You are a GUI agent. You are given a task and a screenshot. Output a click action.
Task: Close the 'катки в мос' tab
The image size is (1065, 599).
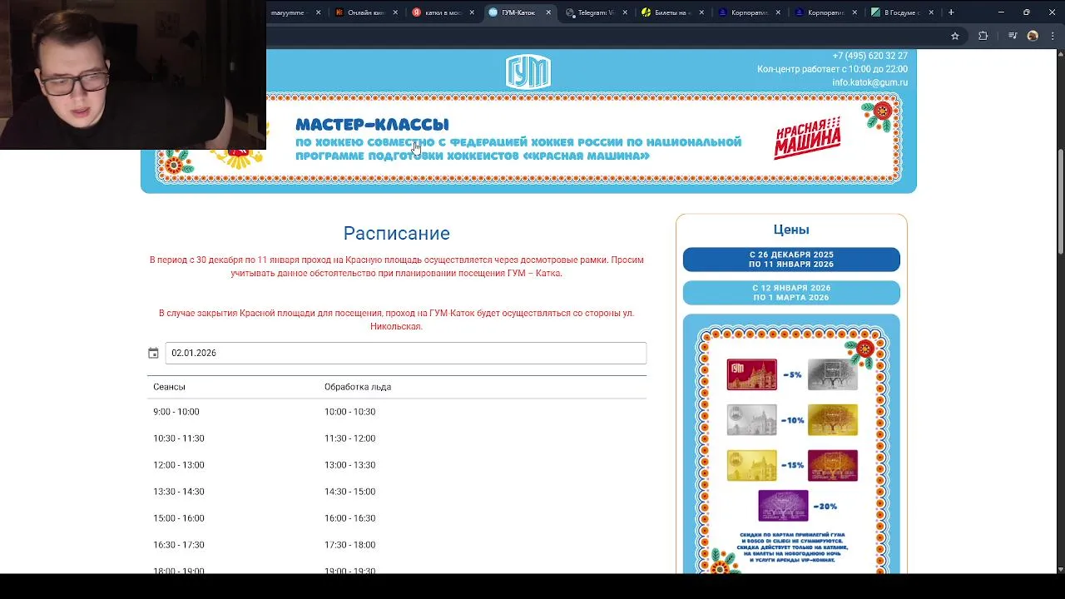tap(472, 12)
